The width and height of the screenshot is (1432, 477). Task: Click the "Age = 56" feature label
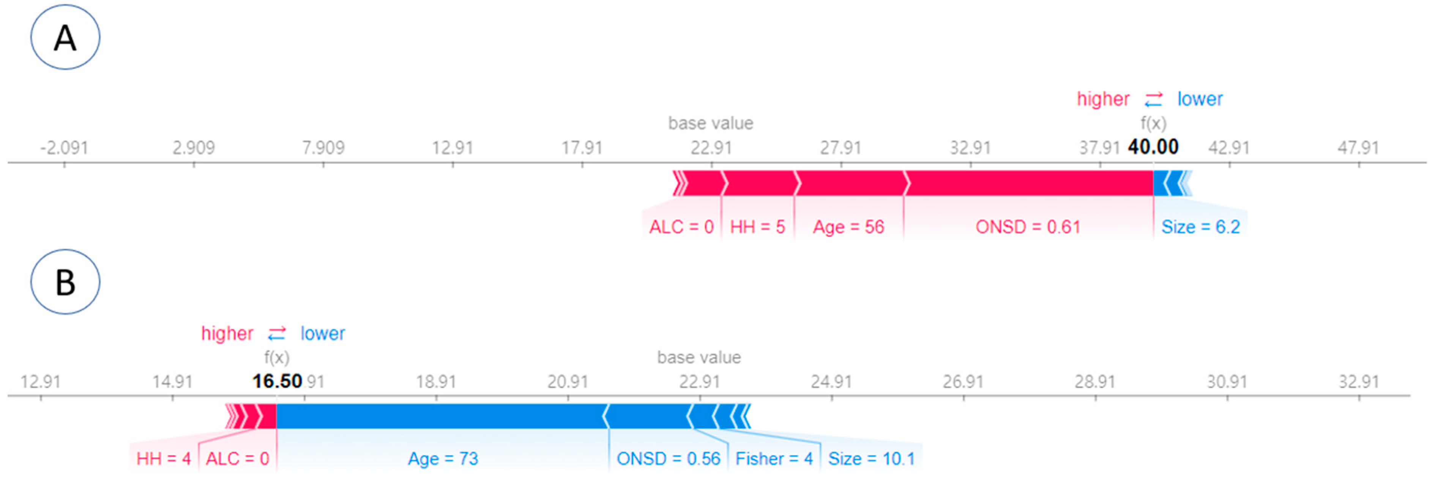(848, 227)
